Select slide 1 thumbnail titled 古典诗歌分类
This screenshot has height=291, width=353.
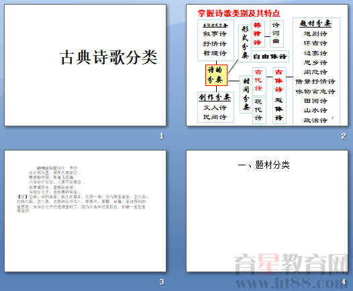point(85,65)
